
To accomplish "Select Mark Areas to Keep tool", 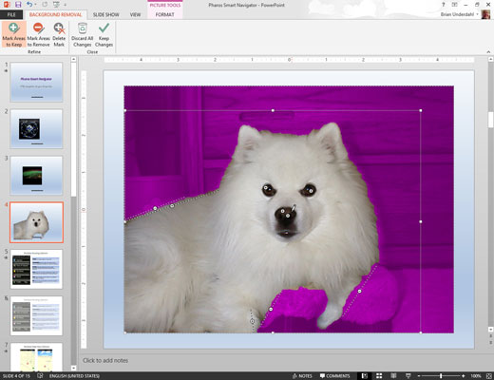I will click(14, 34).
